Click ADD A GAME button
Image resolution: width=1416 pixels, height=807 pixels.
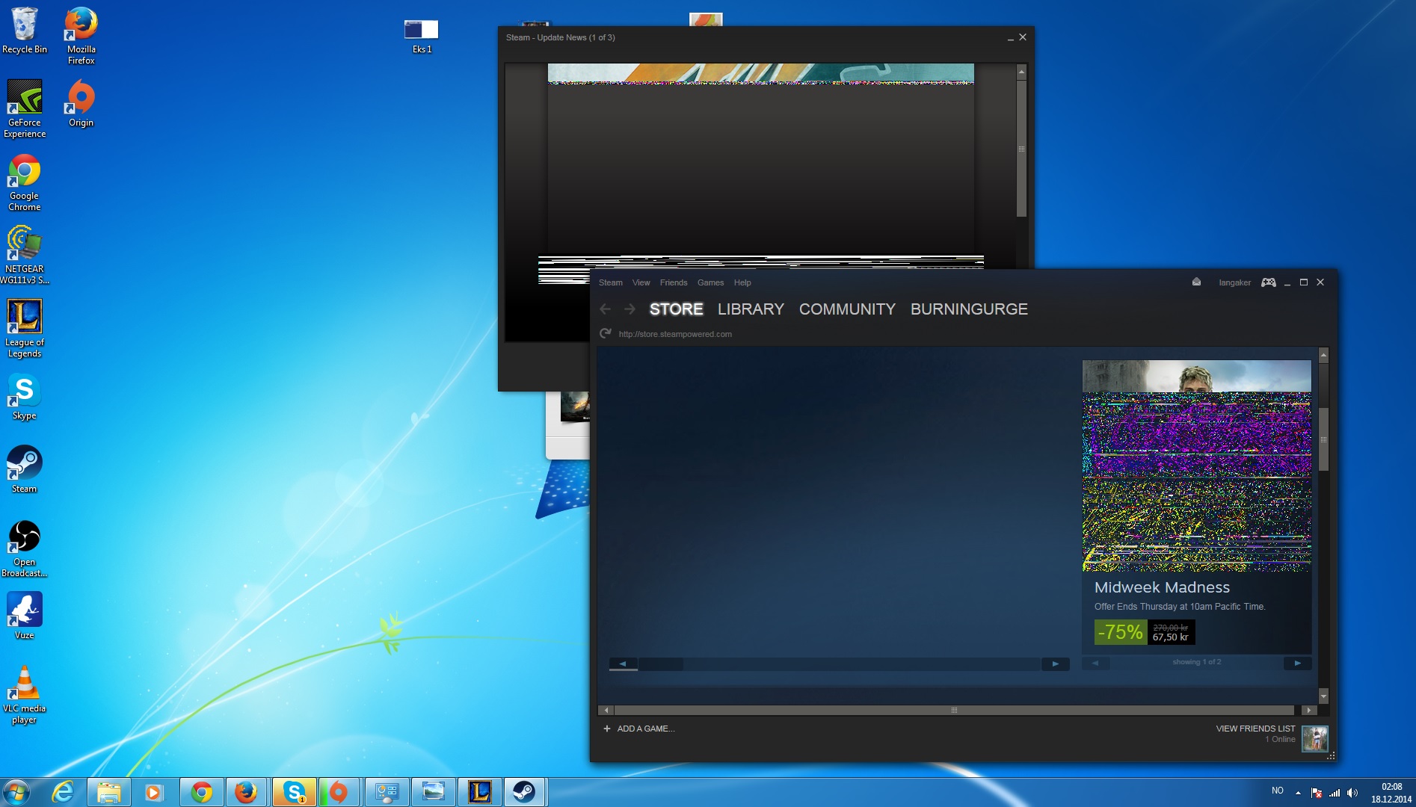(x=639, y=729)
